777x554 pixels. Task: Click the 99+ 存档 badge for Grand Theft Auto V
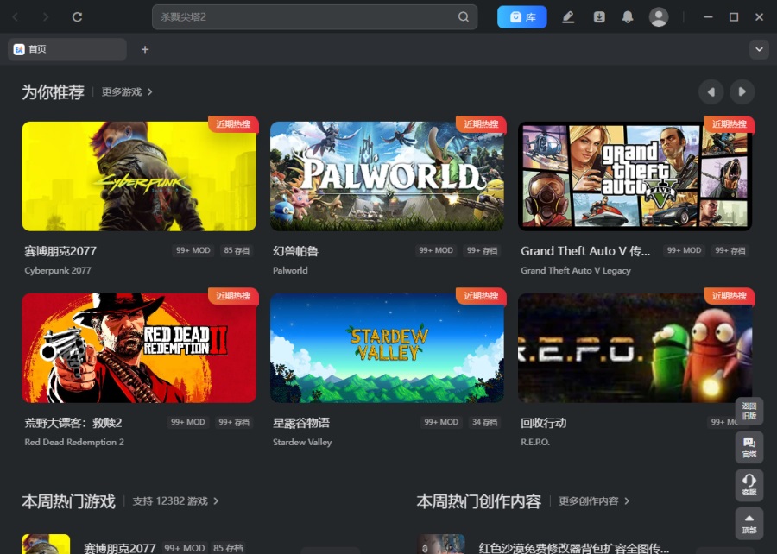click(730, 250)
